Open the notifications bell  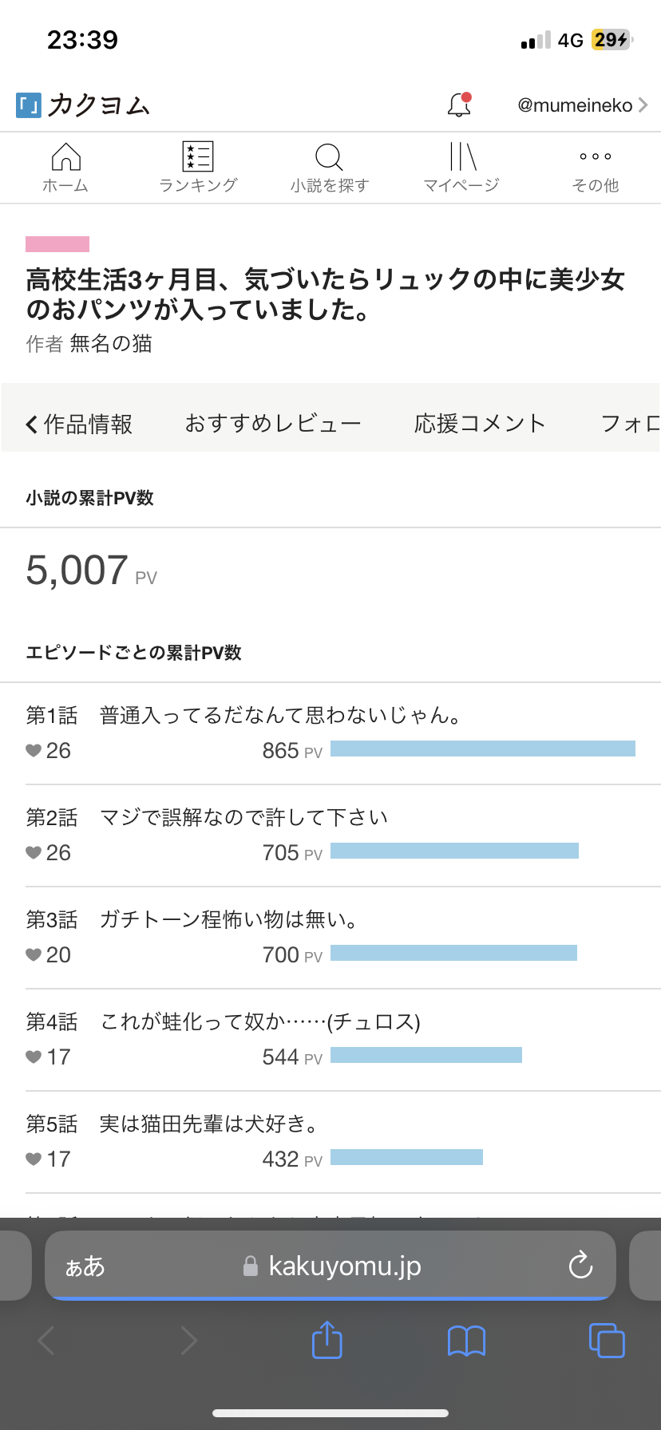[x=459, y=105]
